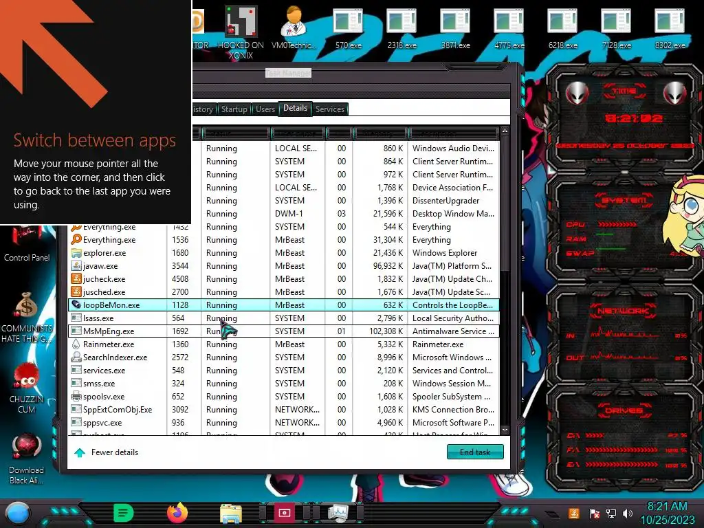Image resolution: width=704 pixels, height=528 pixels.
Task: Open the network tray icon
Action: point(611,513)
